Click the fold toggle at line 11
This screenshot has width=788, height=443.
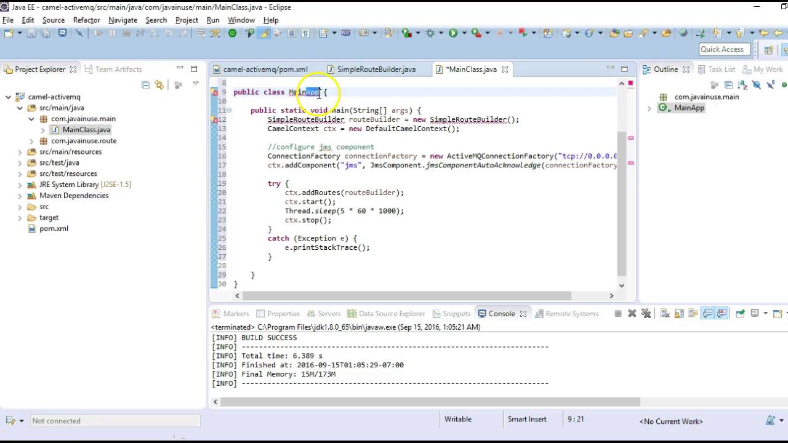[228, 111]
